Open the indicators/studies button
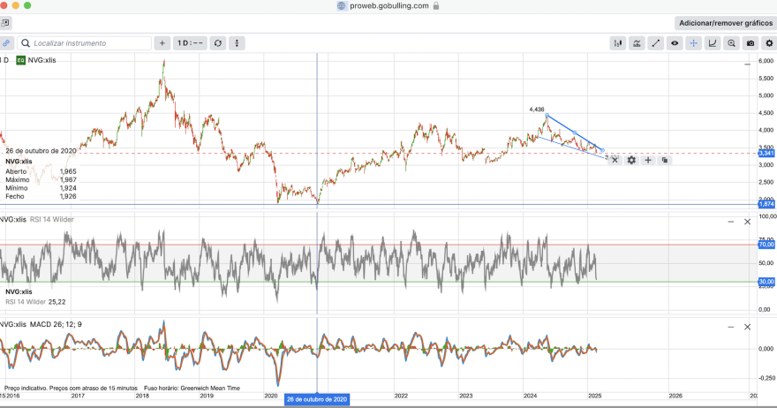Viewport: 777px width, 408px height. click(637, 43)
